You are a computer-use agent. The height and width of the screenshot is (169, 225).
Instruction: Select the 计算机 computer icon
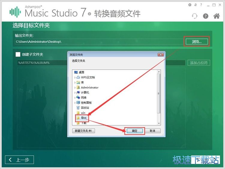[x=78, y=93]
